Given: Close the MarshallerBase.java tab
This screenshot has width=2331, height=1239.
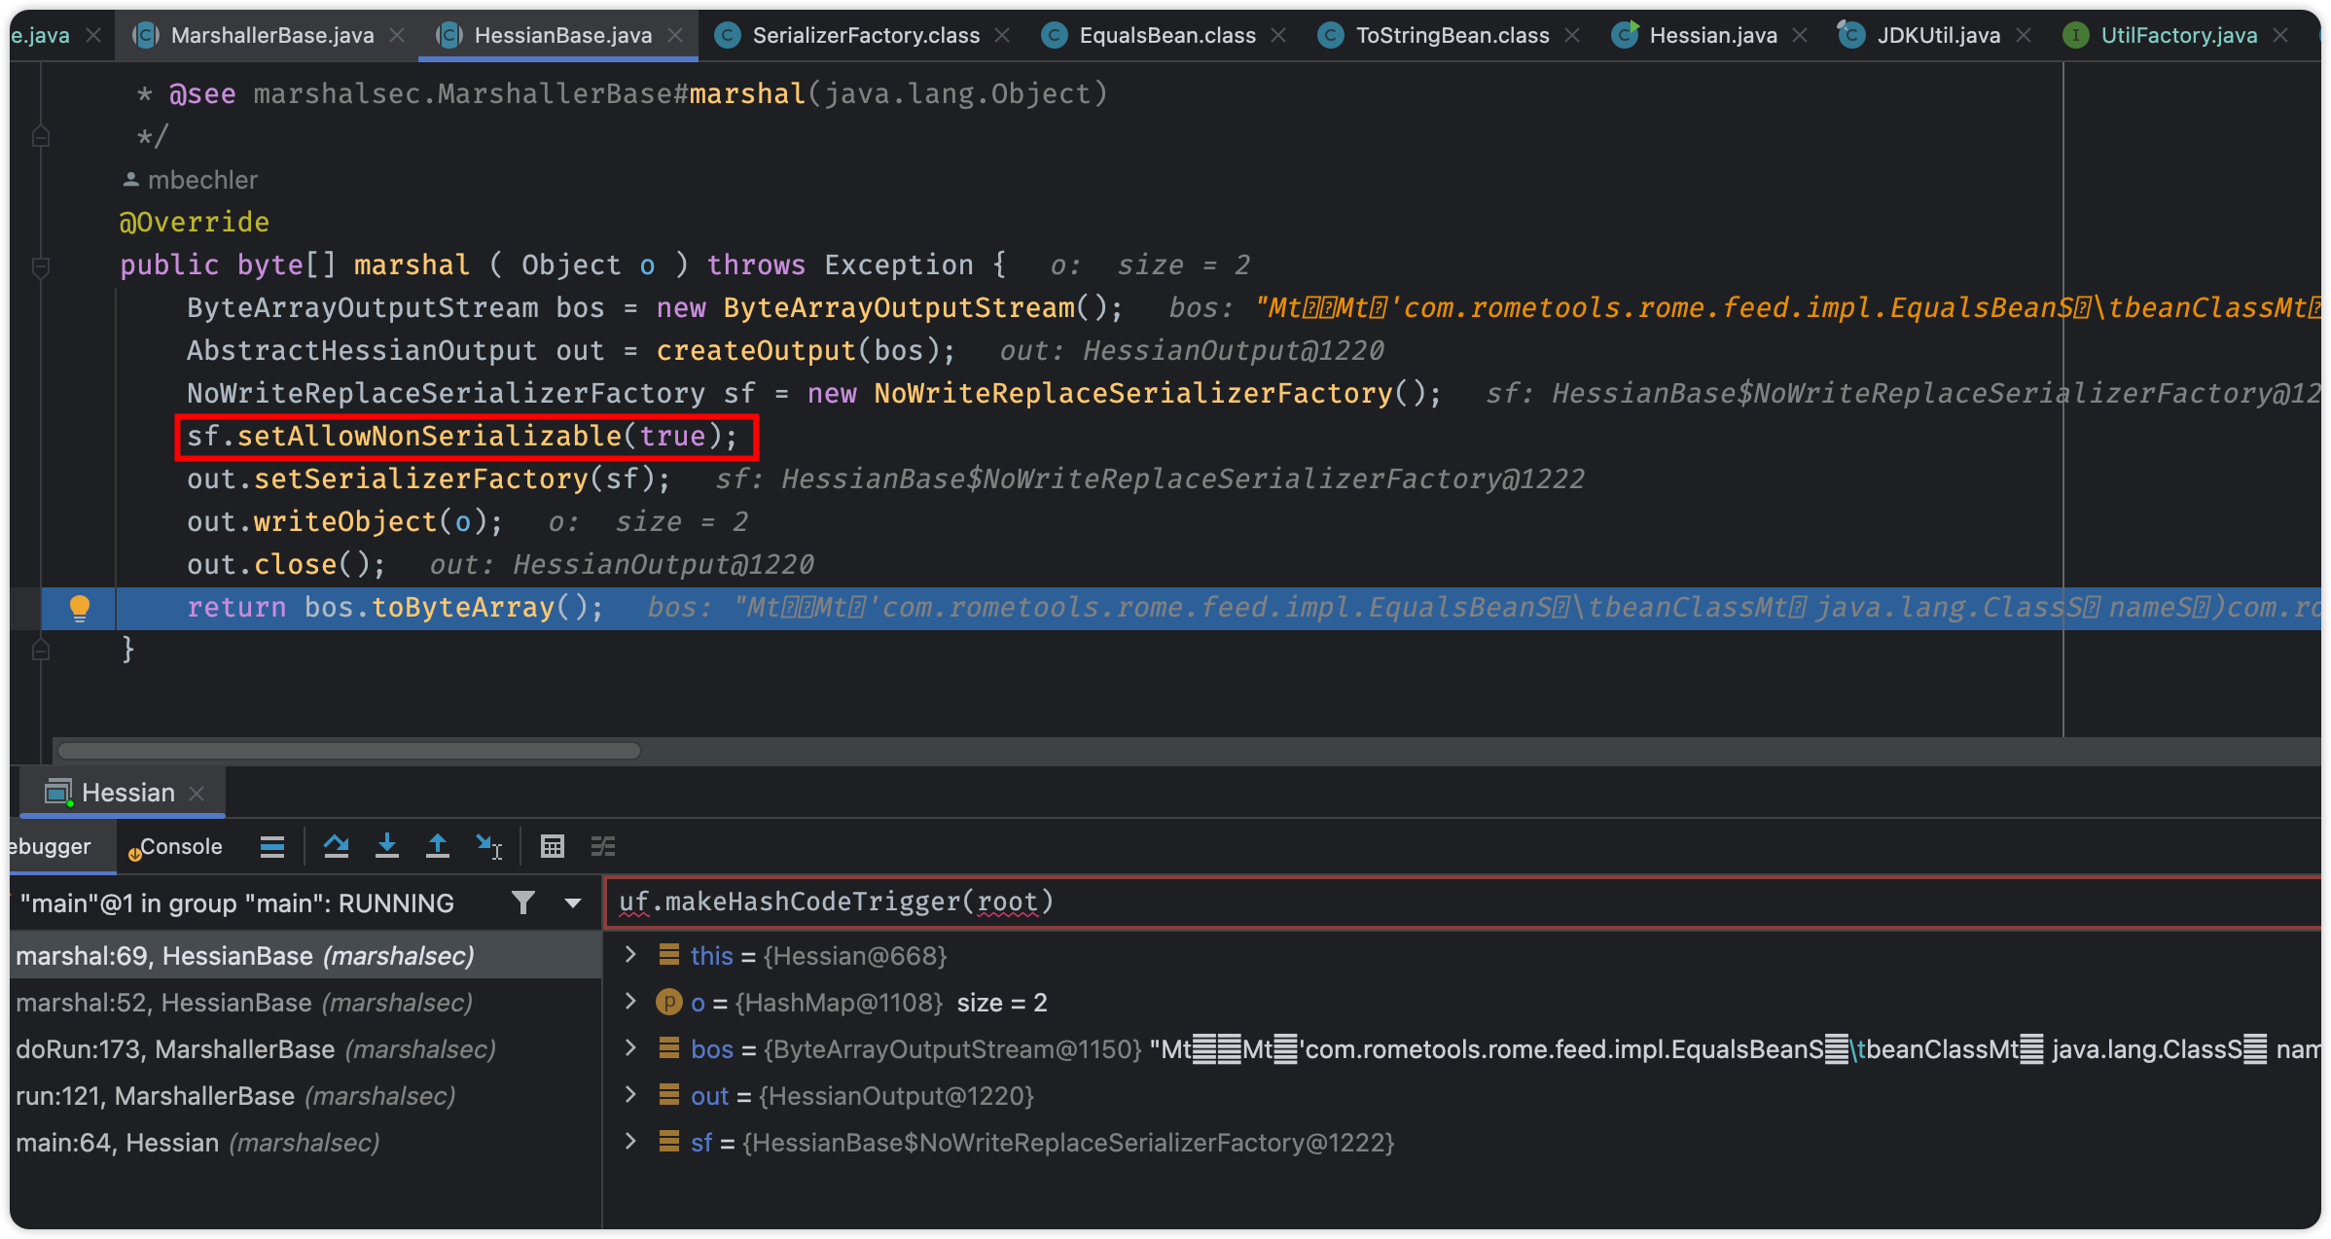Looking at the screenshot, I should point(397,35).
